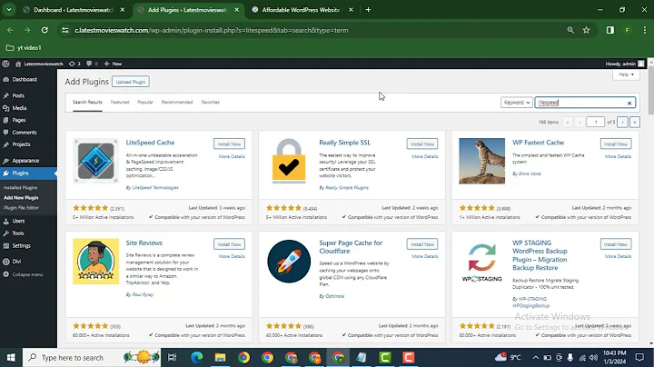
Task: Go to Installed Plugins submenu
Action: (20, 188)
